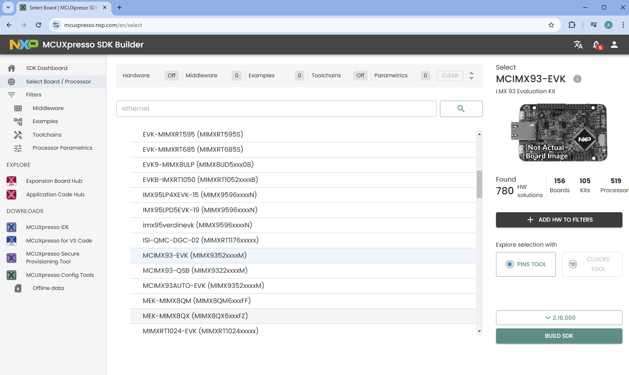Click the board list scrollbar thumb
The width and height of the screenshot is (629, 375).
[x=479, y=184]
